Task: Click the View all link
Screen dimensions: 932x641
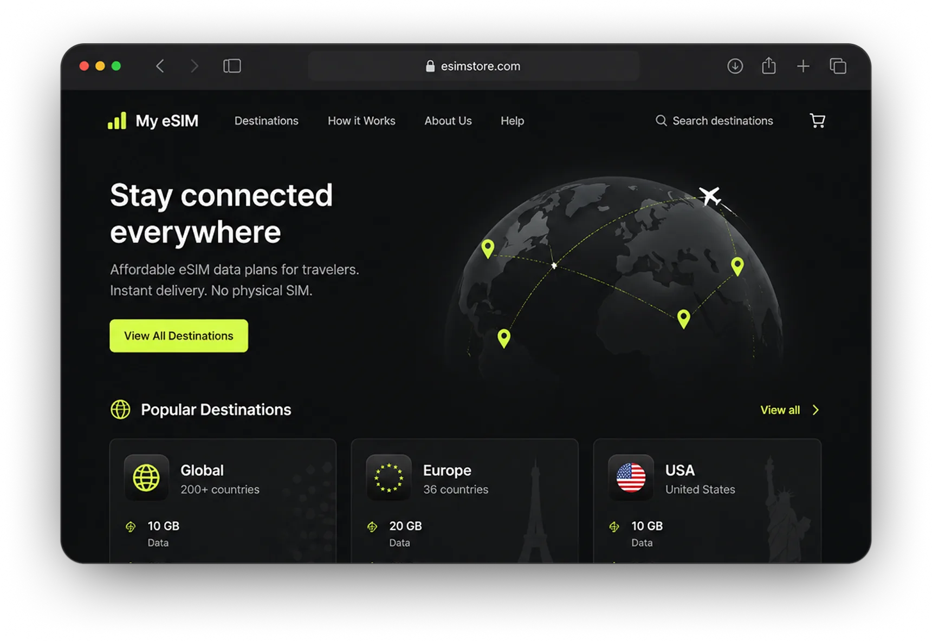Action: pyautogui.click(x=780, y=410)
